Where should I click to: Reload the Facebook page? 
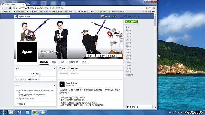pos(10,8)
